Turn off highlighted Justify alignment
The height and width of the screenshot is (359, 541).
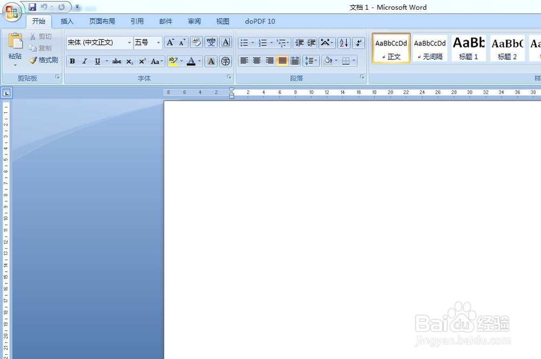pos(282,61)
